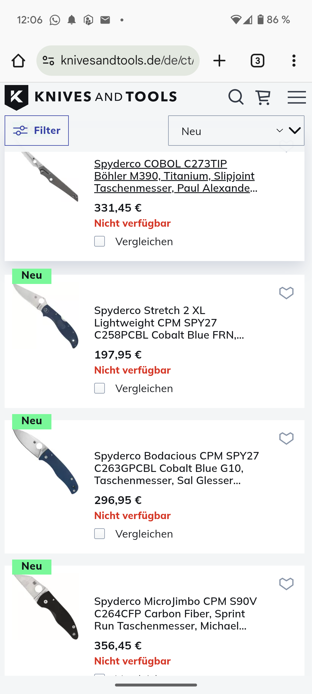This screenshot has width=312, height=694.
Task: Open Spyderco Bodacious CPM SPY27 product
Action: 177,468
